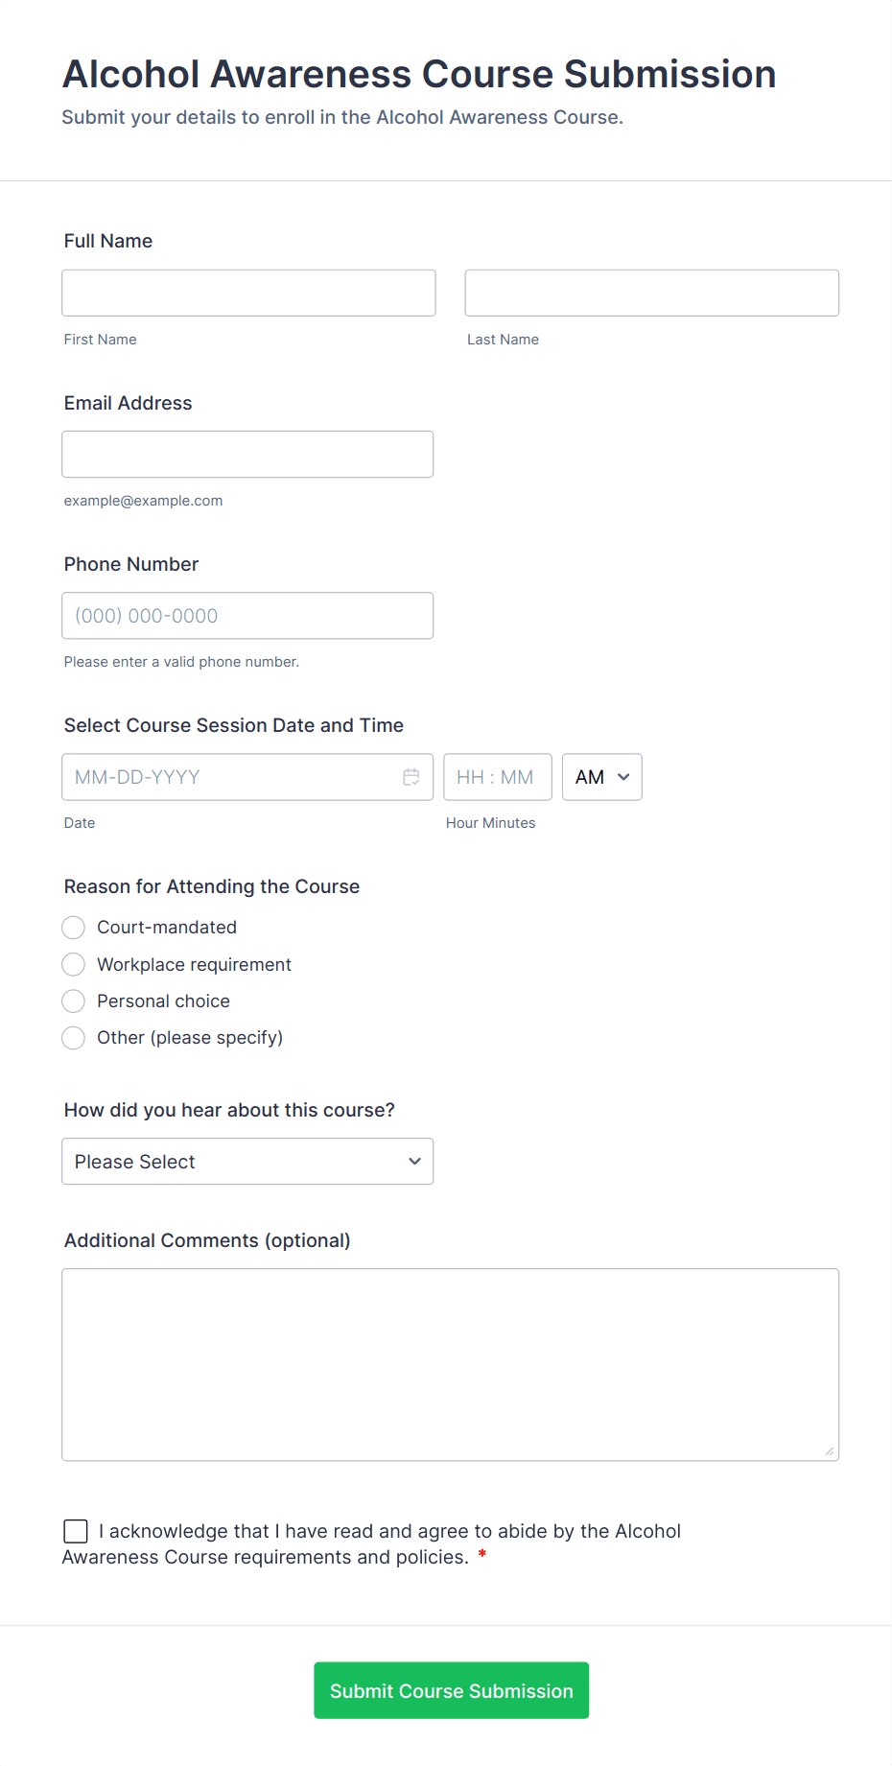
Task: Open the How did you hear dropdown
Action: pos(247,1161)
